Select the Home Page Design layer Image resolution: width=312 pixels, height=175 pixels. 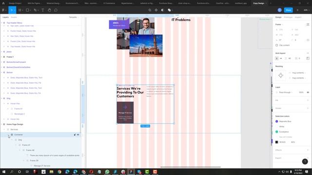point(15,124)
